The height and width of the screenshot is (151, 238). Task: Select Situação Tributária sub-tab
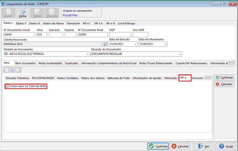17,78
